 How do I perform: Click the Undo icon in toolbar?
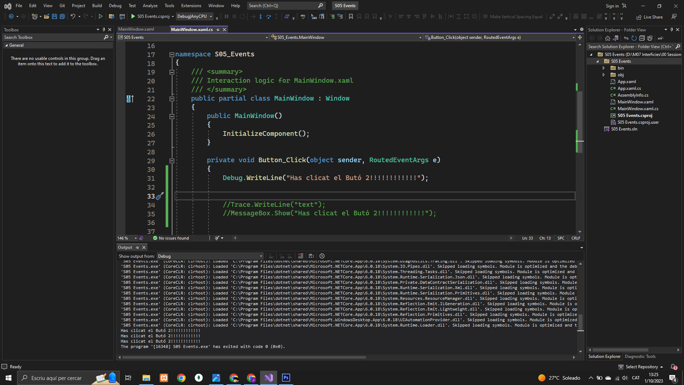[x=73, y=16]
